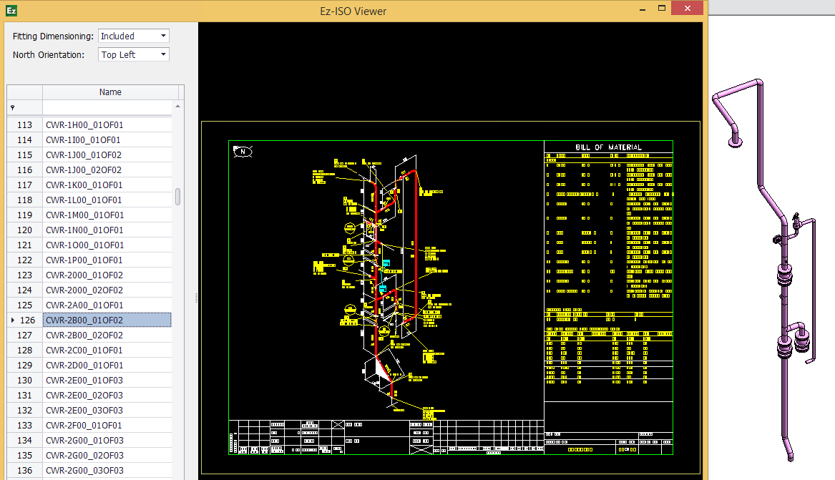Select row CWR-2000_02OF02
Viewport: 835px width, 480px height.
point(107,290)
